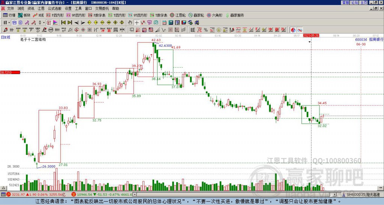This screenshot has width=384, height=205.
Task: Open the 六角形 hexagon tool
Action: 214,15
